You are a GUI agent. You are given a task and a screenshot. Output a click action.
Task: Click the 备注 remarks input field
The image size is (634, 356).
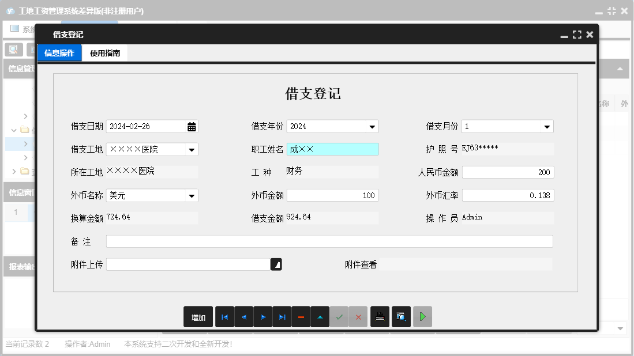pos(329,241)
